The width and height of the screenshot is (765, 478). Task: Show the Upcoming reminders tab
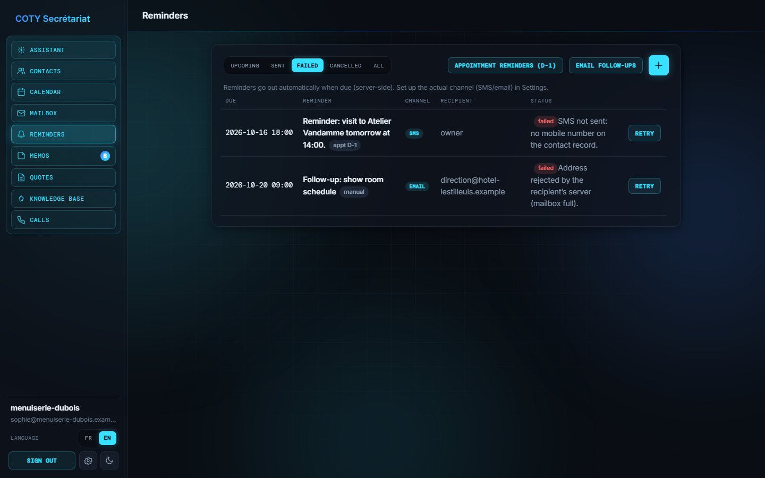tap(245, 65)
